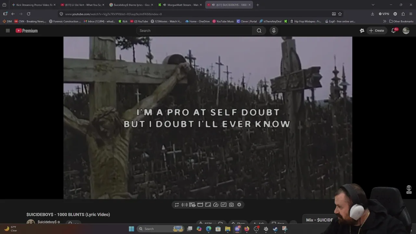Enable the volume boost icon
This screenshot has width=416, height=234.
point(184,205)
